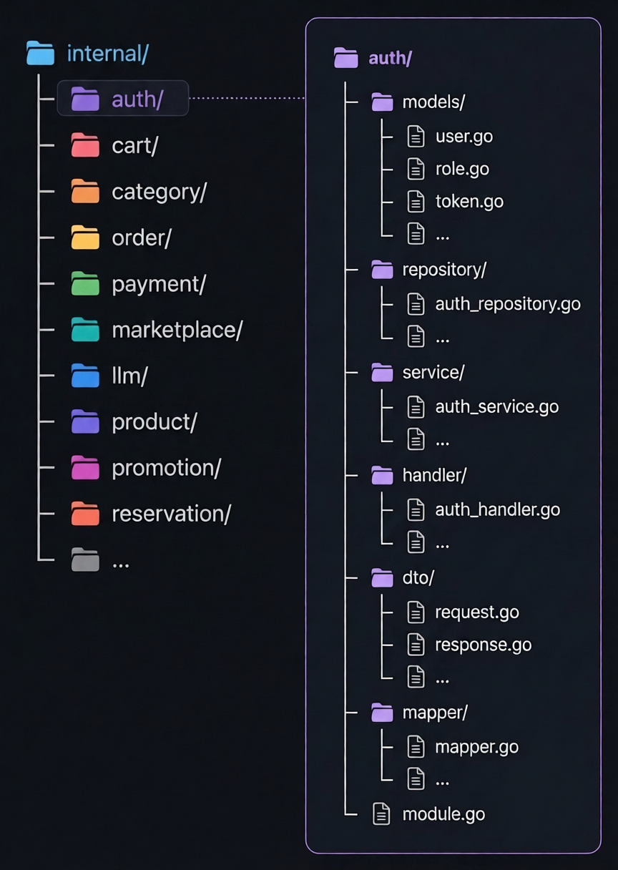Click the indigo product/ folder icon
This screenshot has height=870, width=618.
(x=85, y=421)
